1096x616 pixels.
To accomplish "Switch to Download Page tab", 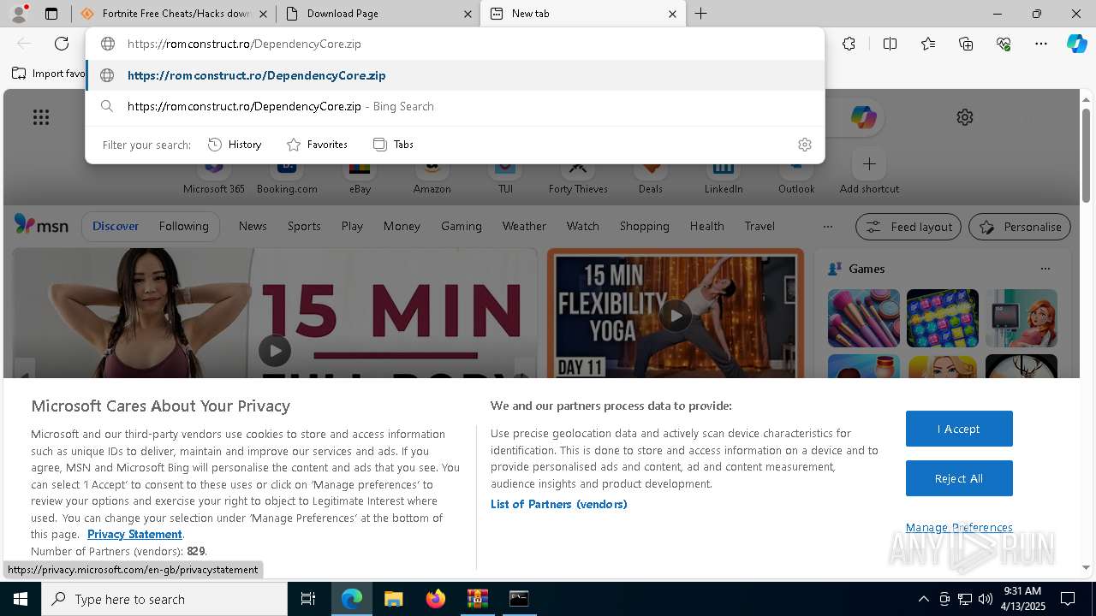I will coord(378,14).
